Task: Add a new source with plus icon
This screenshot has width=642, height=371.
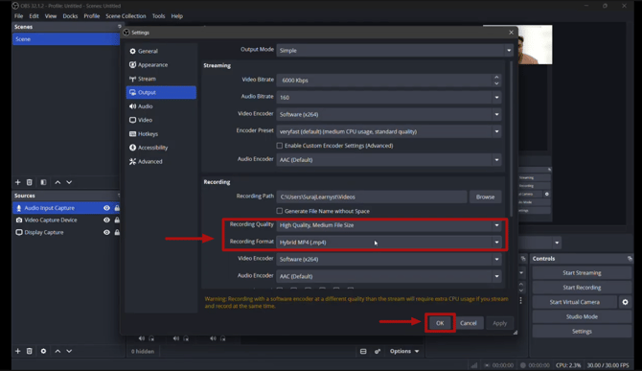Action: 17,351
